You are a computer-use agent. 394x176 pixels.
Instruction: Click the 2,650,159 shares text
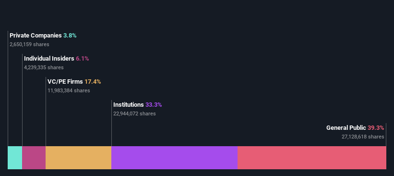coord(29,45)
